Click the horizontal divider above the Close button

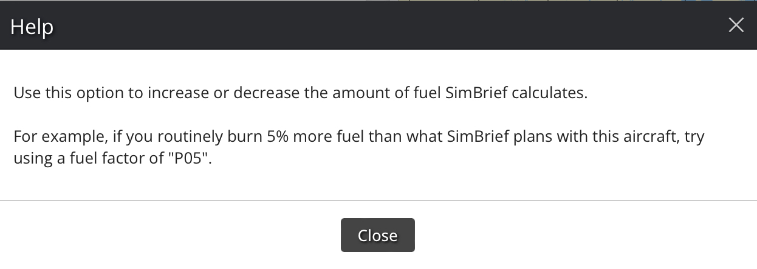[x=378, y=200]
